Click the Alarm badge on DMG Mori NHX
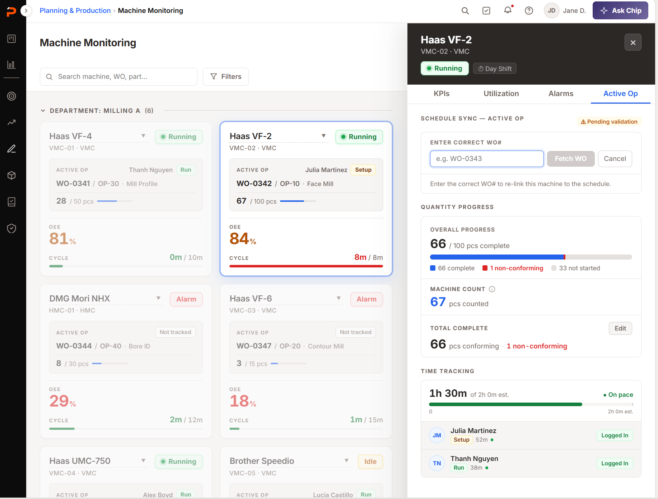Image resolution: width=658 pixels, height=499 pixels. 186,299
